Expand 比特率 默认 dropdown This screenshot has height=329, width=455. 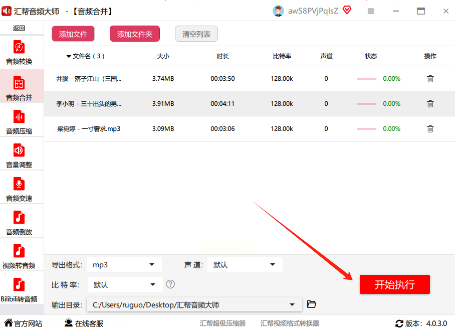point(125,284)
